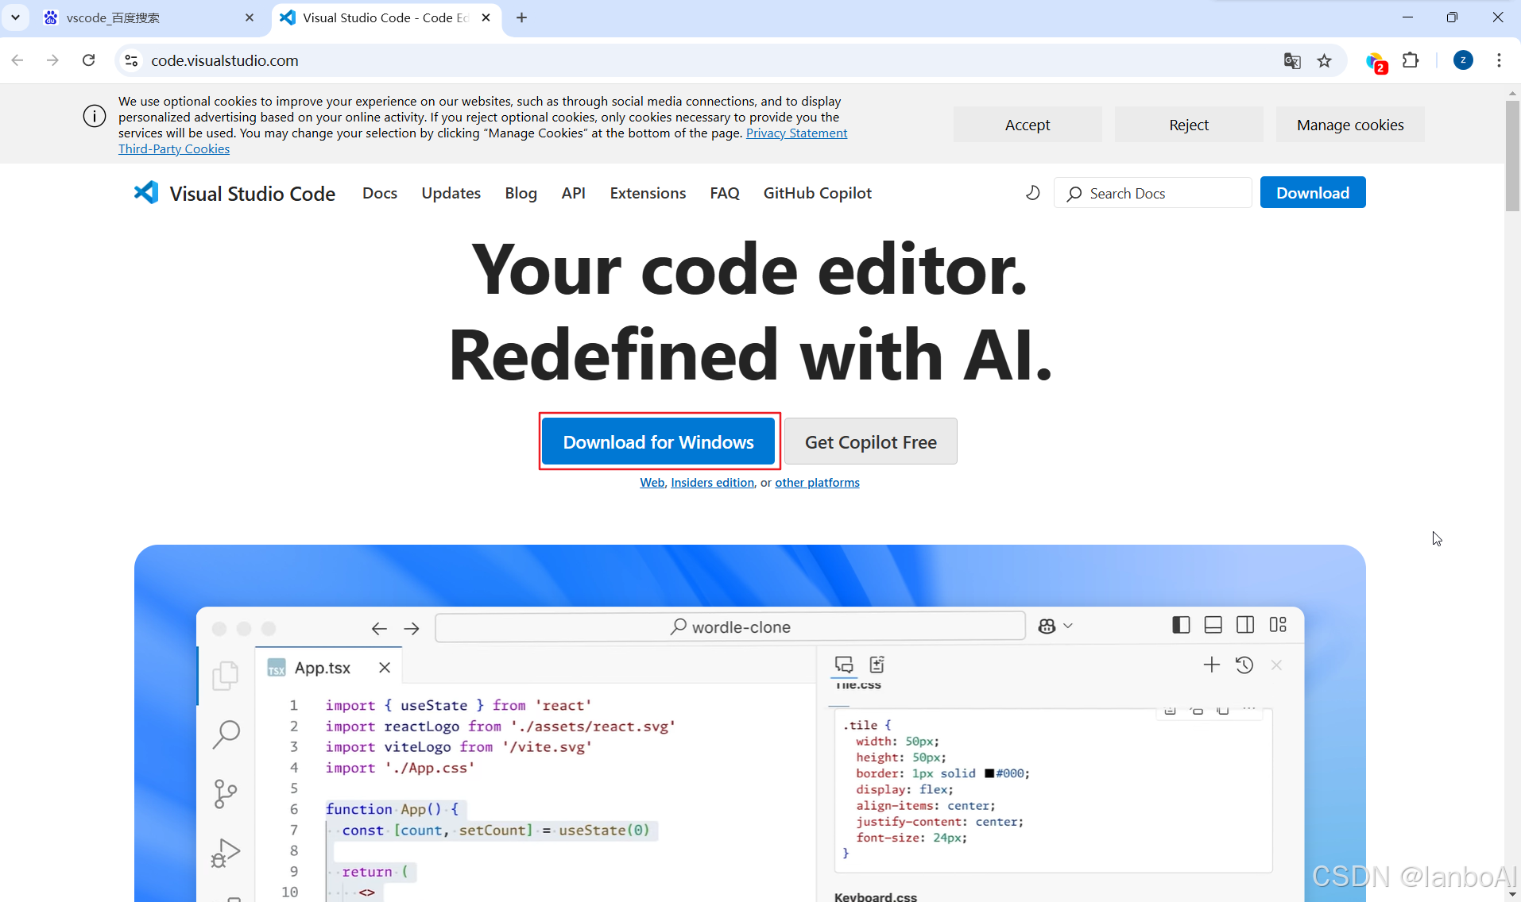Open the Updates page
This screenshot has height=902, width=1521.
[x=451, y=193]
